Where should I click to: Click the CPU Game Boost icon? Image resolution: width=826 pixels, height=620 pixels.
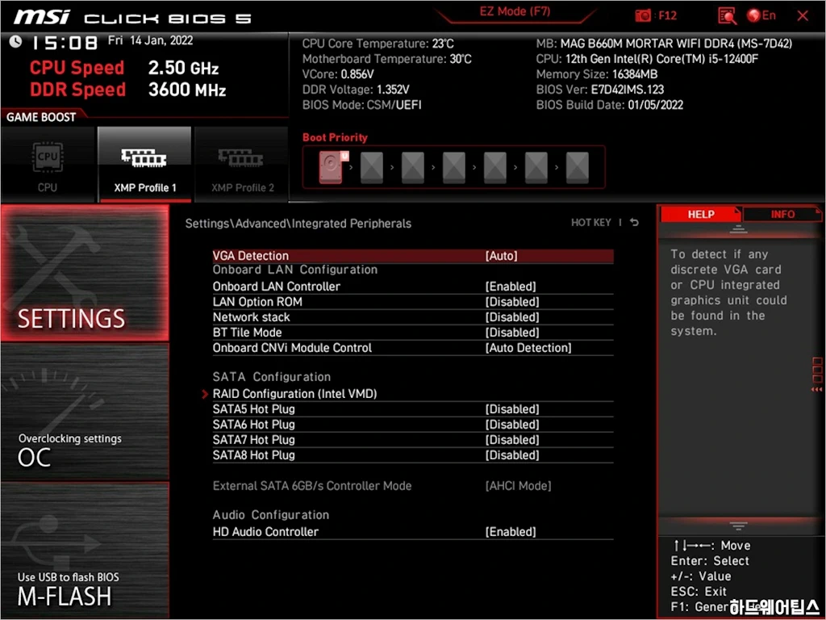tap(48, 157)
